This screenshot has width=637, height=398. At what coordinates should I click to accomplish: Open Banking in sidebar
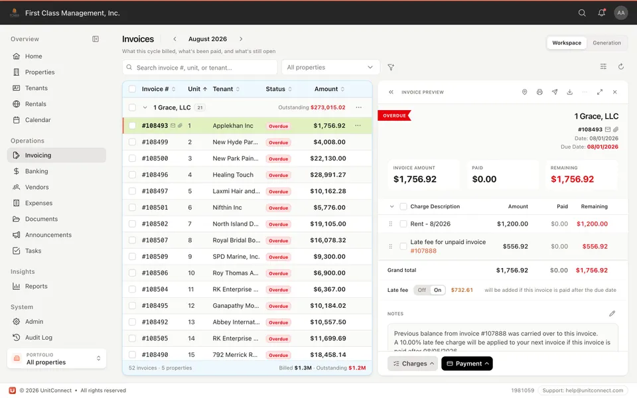coord(56,171)
